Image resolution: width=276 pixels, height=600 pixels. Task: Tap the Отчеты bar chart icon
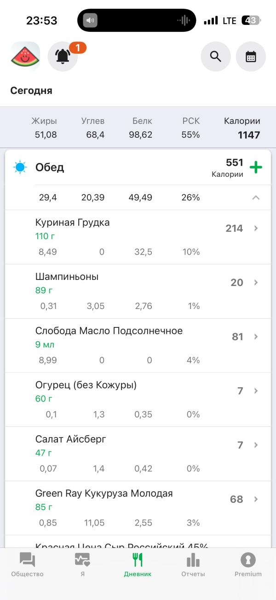coord(193,560)
